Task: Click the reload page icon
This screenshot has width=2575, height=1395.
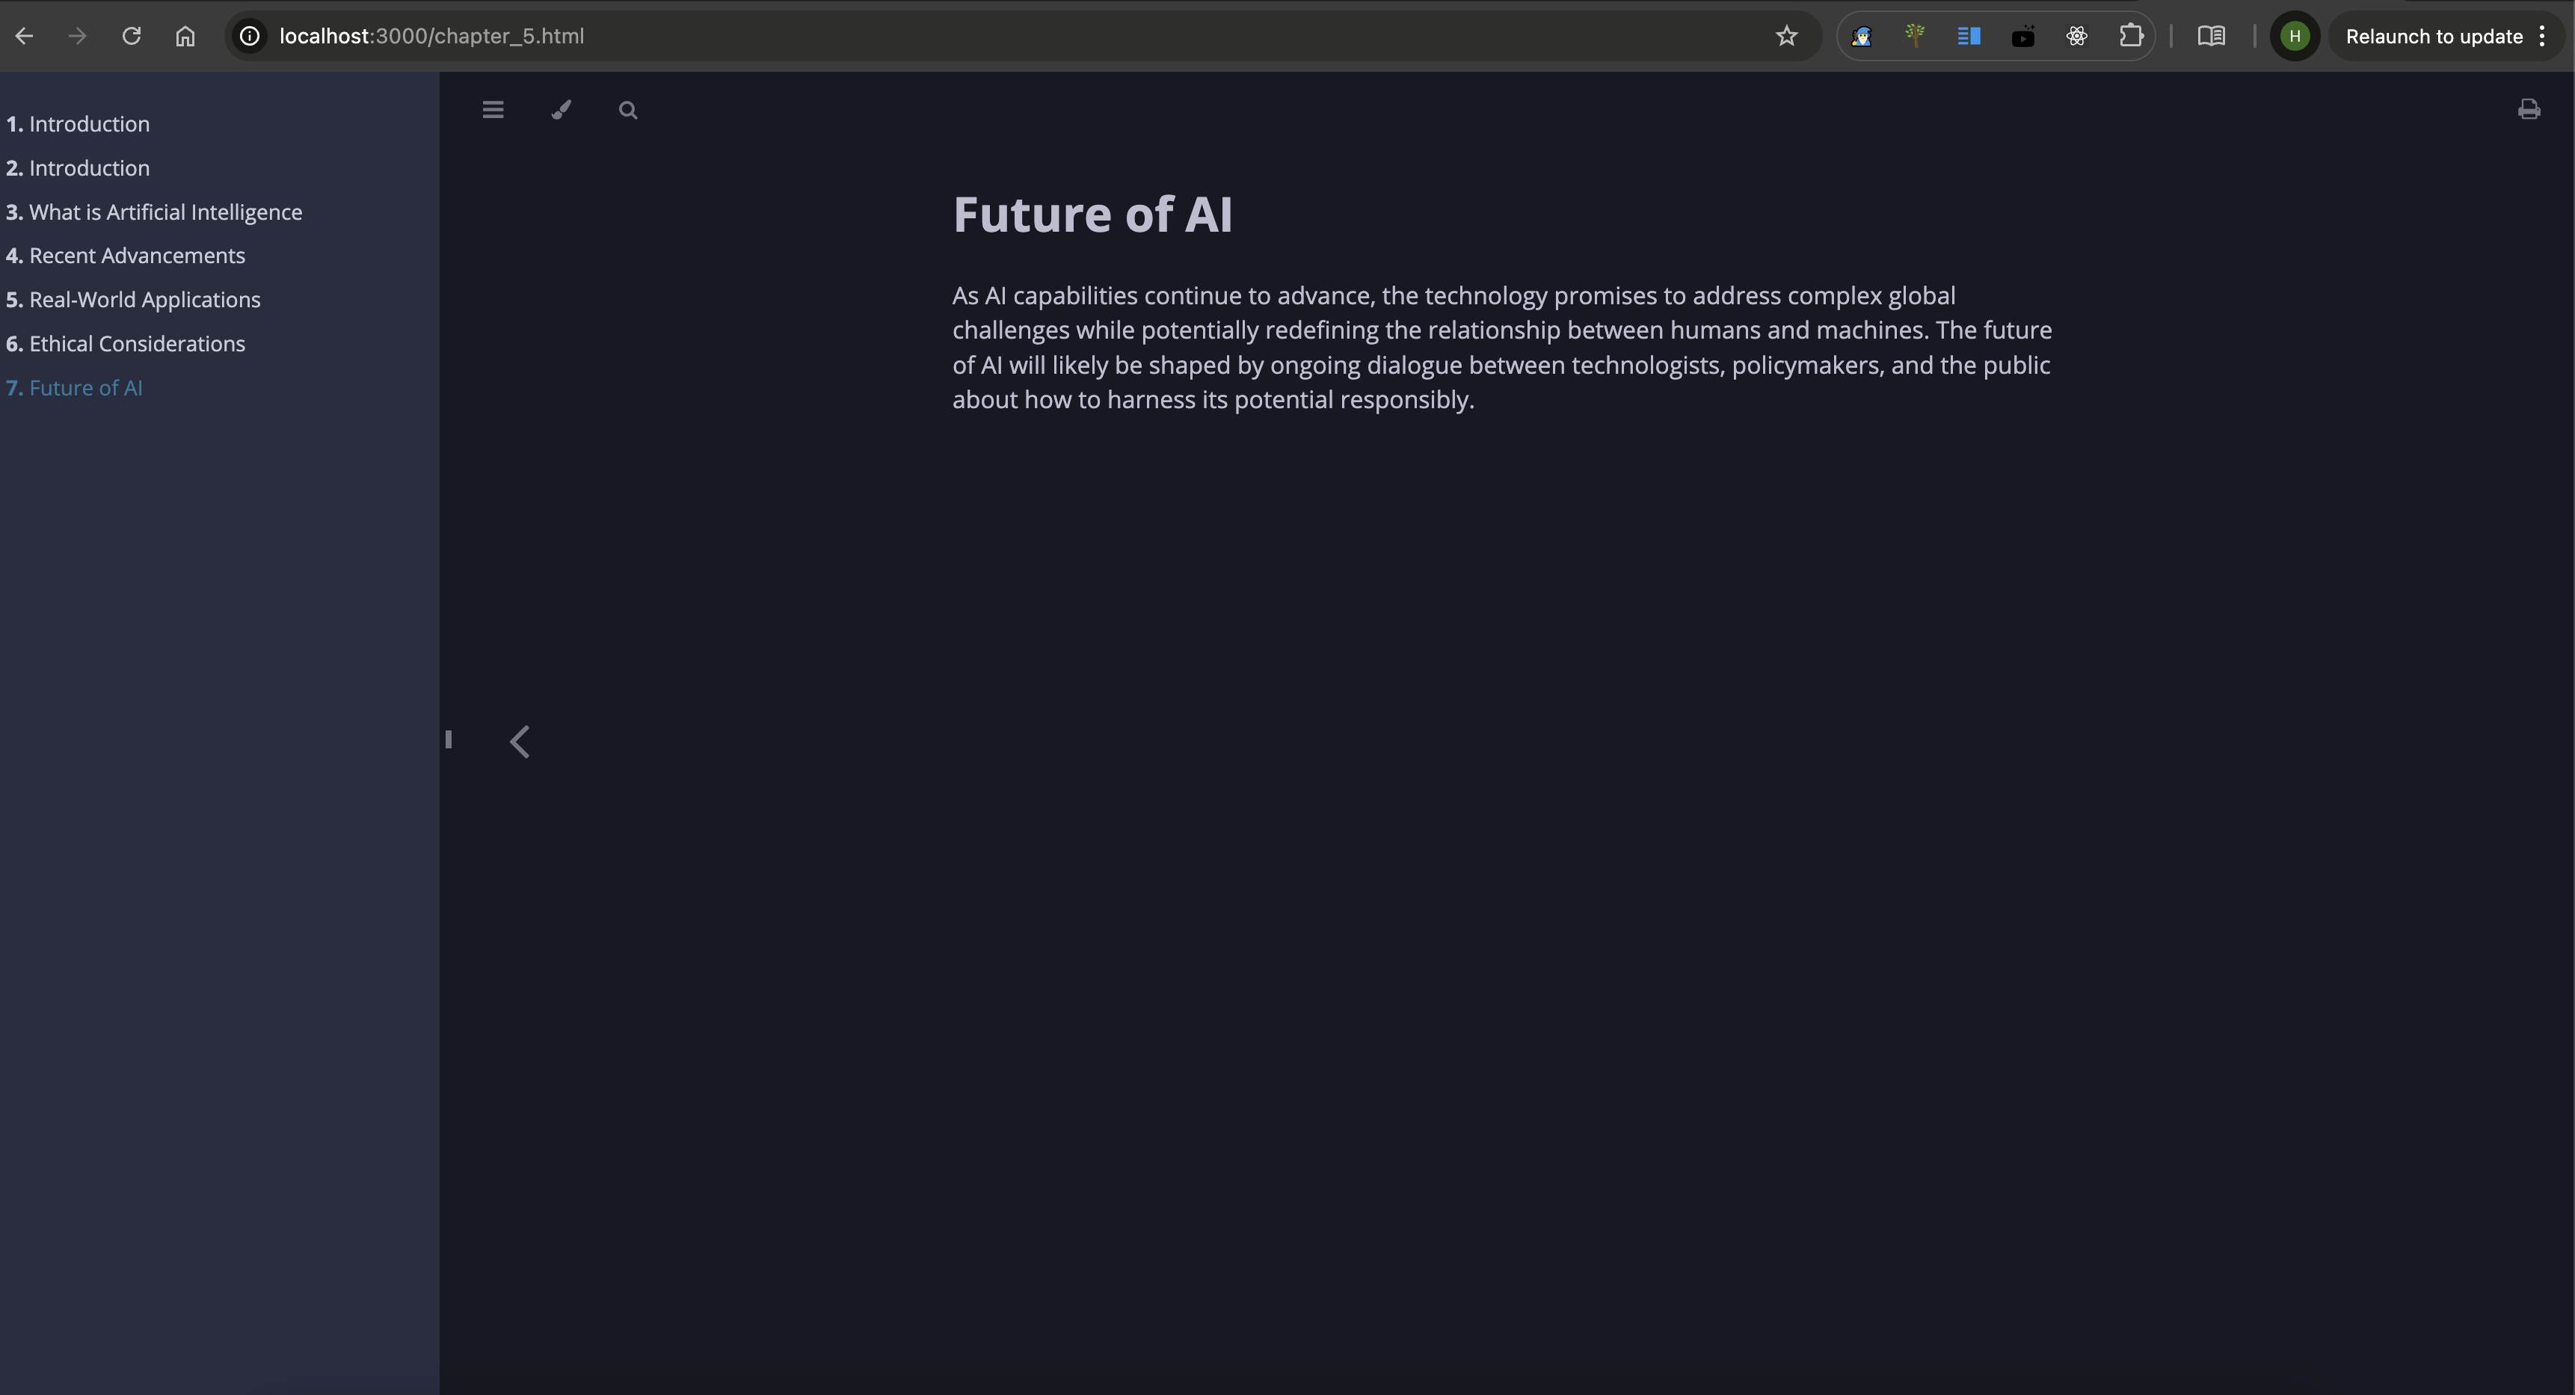Action: tap(131, 36)
